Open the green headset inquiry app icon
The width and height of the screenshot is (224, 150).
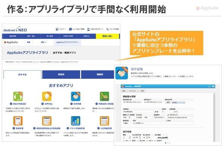(x=18, y=96)
